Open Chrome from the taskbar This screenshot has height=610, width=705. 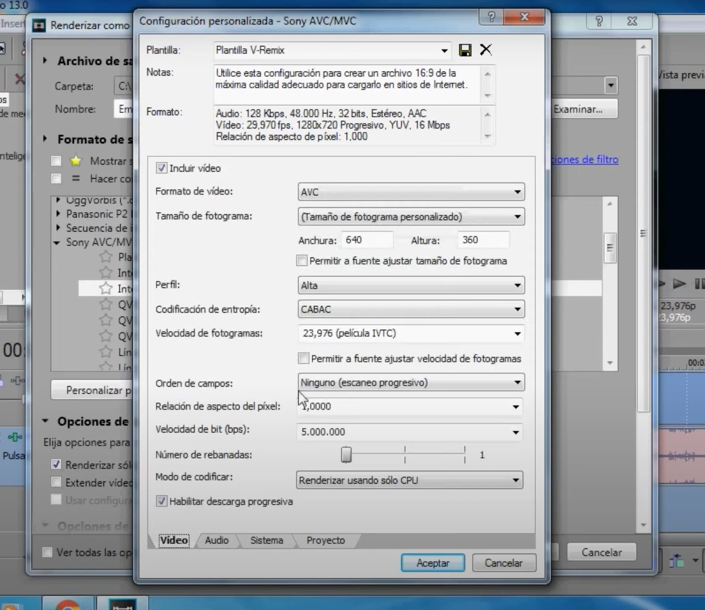(x=67, y=605)
